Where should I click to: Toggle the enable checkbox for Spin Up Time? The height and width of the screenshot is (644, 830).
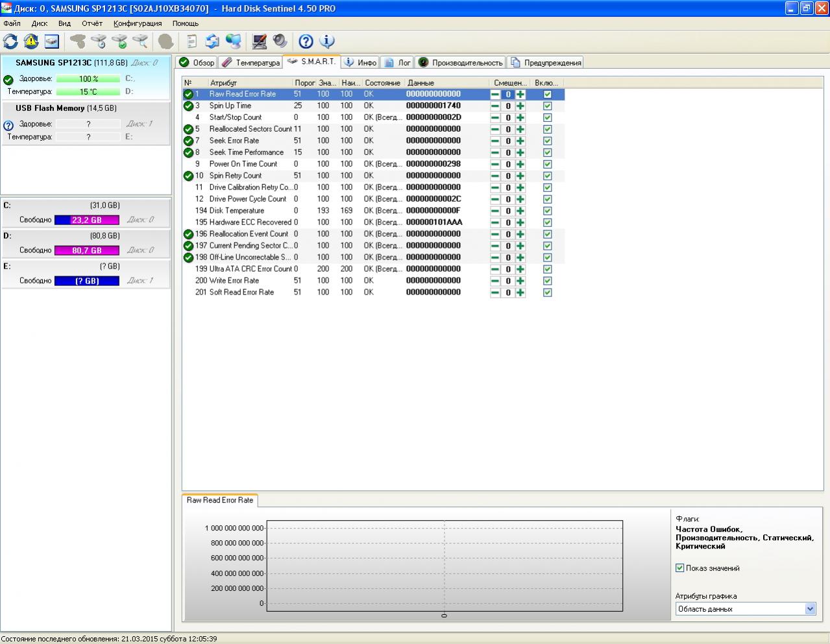pyautogui.click(x=547, y=106)
